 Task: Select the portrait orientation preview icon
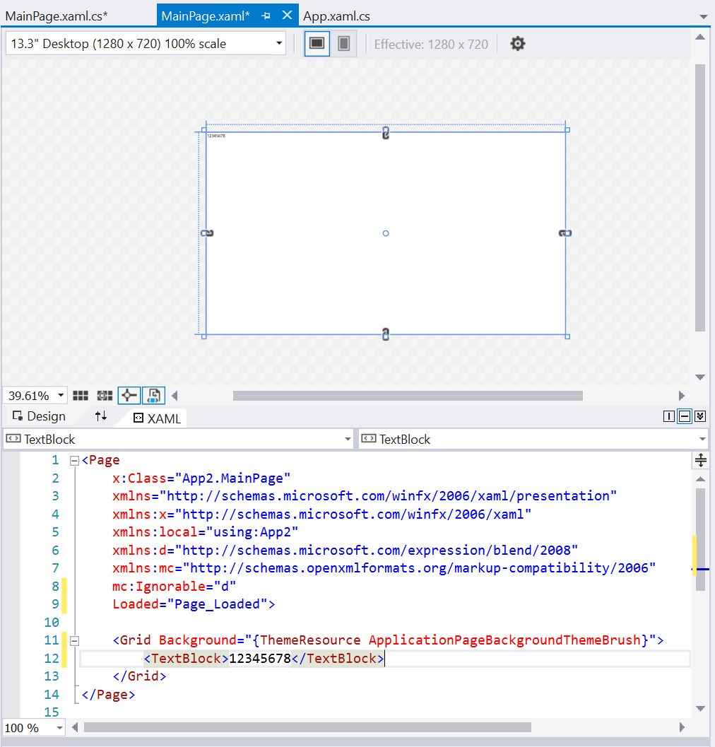coord(342,43)
